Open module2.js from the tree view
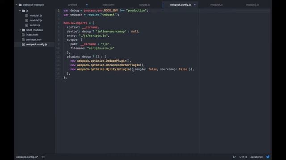 click(36, 20)
